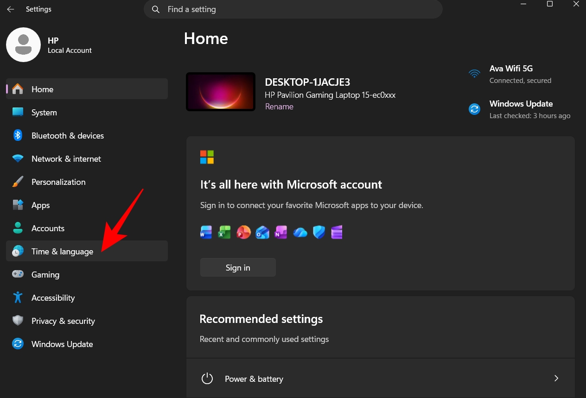586x398 pixels.
Task: Click the Word app icon
Action: [206, 232]
